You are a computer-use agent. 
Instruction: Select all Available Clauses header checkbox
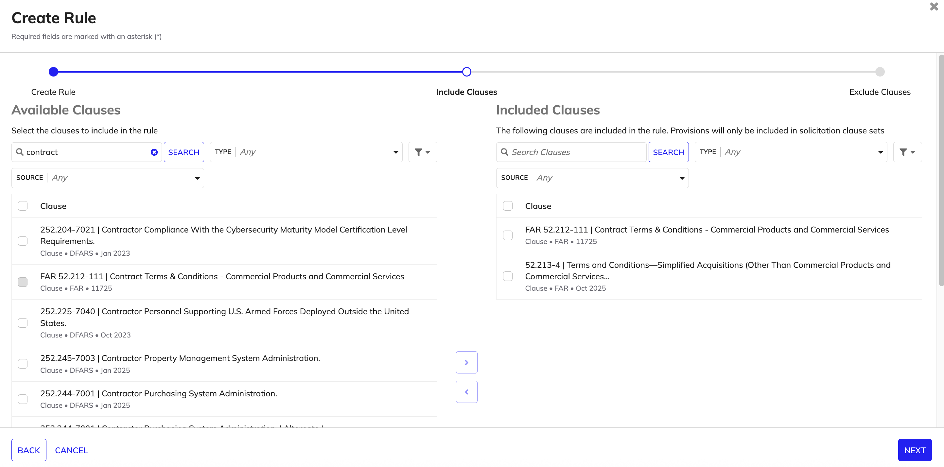click(x=23, y=206)
